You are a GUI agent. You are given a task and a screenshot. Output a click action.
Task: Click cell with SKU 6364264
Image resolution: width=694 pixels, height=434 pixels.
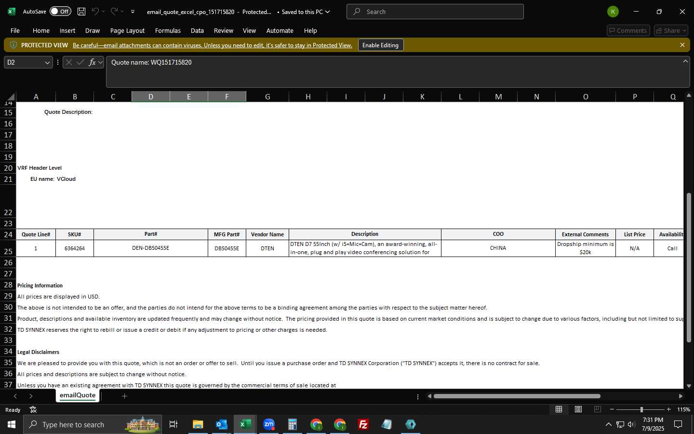point(75,248)
